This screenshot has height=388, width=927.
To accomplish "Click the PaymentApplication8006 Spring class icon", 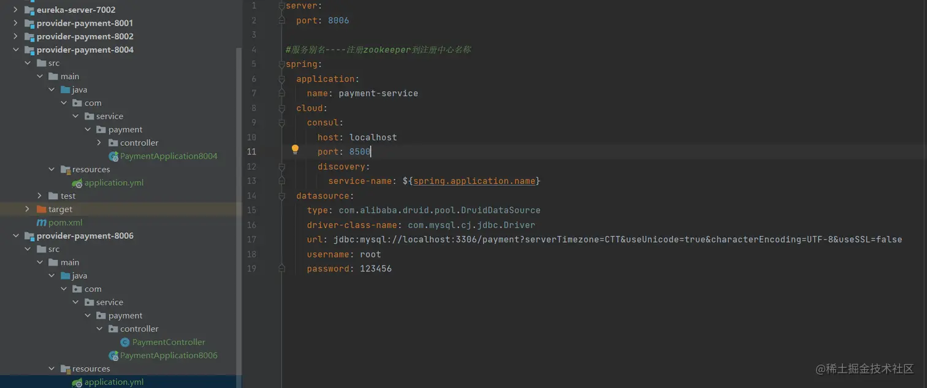I will (113, 356).
